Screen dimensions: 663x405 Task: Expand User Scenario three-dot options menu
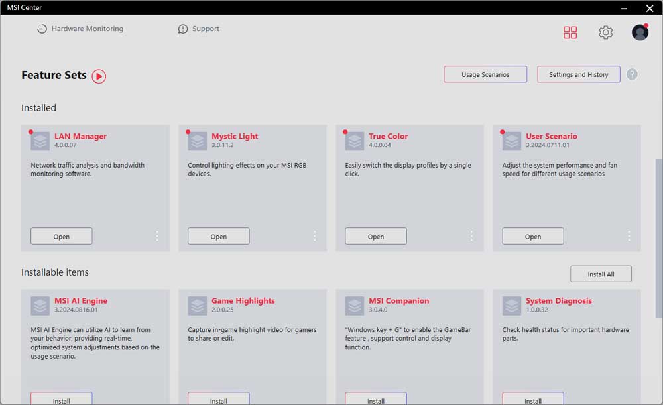[x=629, y=236]
